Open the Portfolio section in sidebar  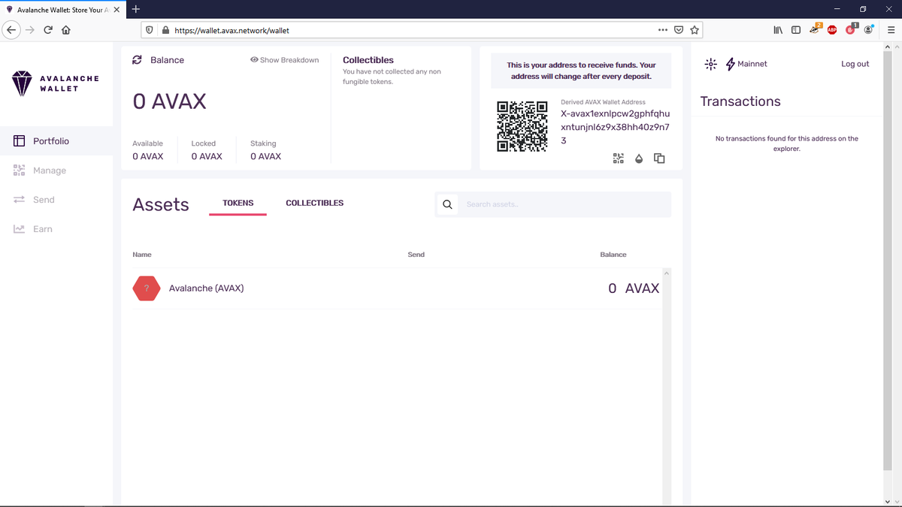coord(56,141)
